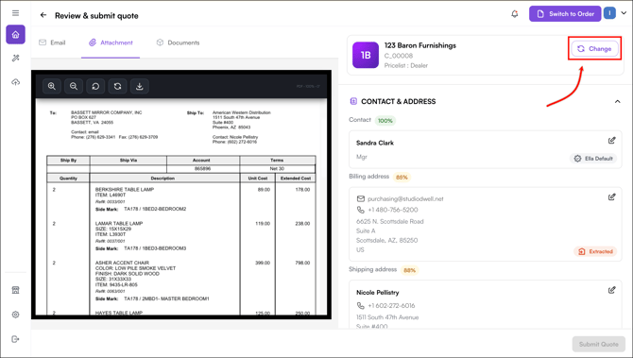Switch to the Email tab
This screenshot has width=633, height=358.
point(52,43)
